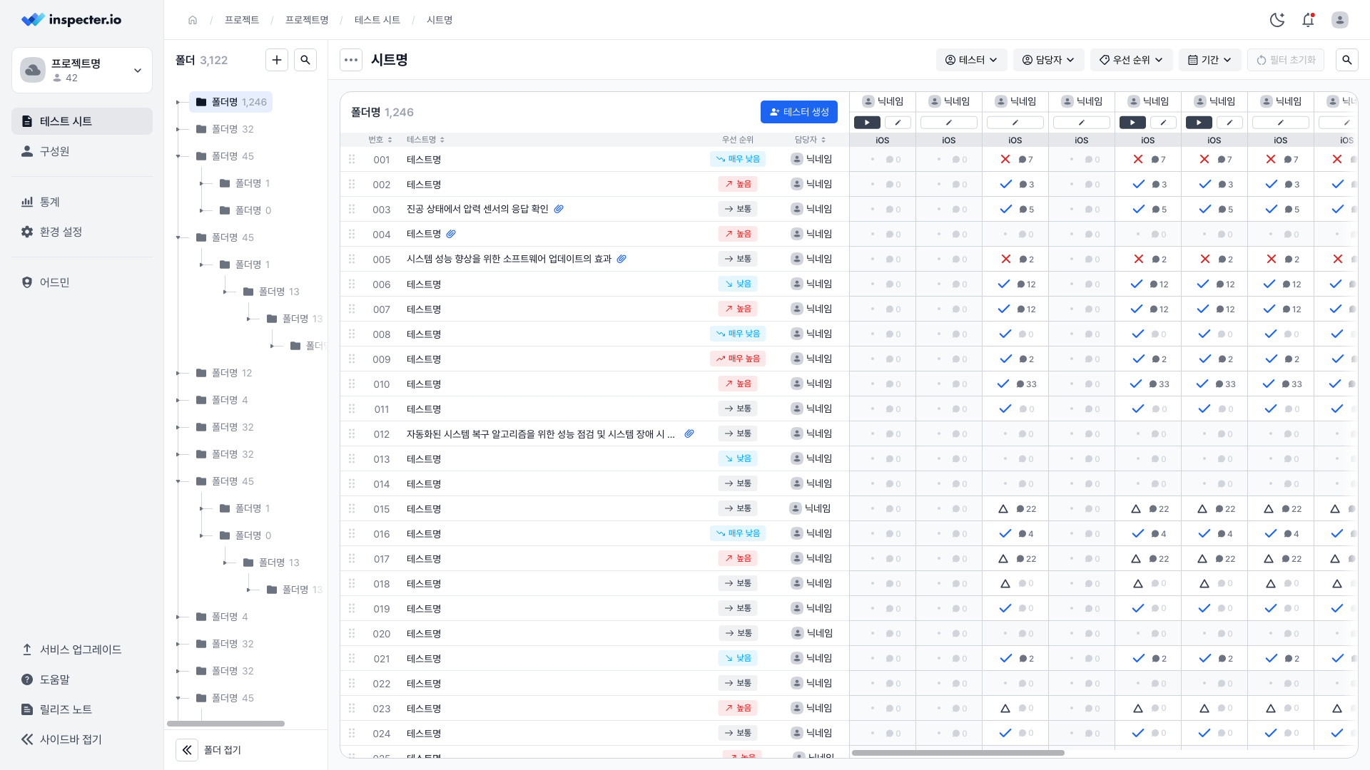1370x770 pixels.
Task: Click 낮음 priority tag row 006
Action: pyautogui.click(x=738, y=284)
